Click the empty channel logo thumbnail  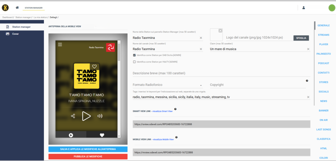tap(217, 35)
